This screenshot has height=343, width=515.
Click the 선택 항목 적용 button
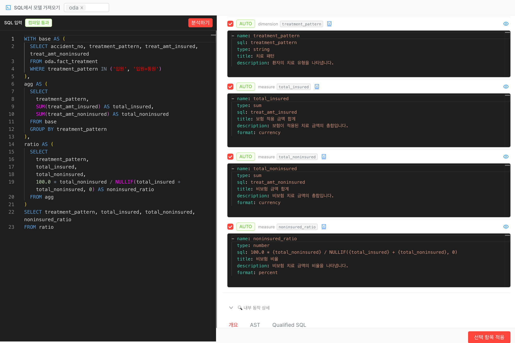(x=489, y=337)
